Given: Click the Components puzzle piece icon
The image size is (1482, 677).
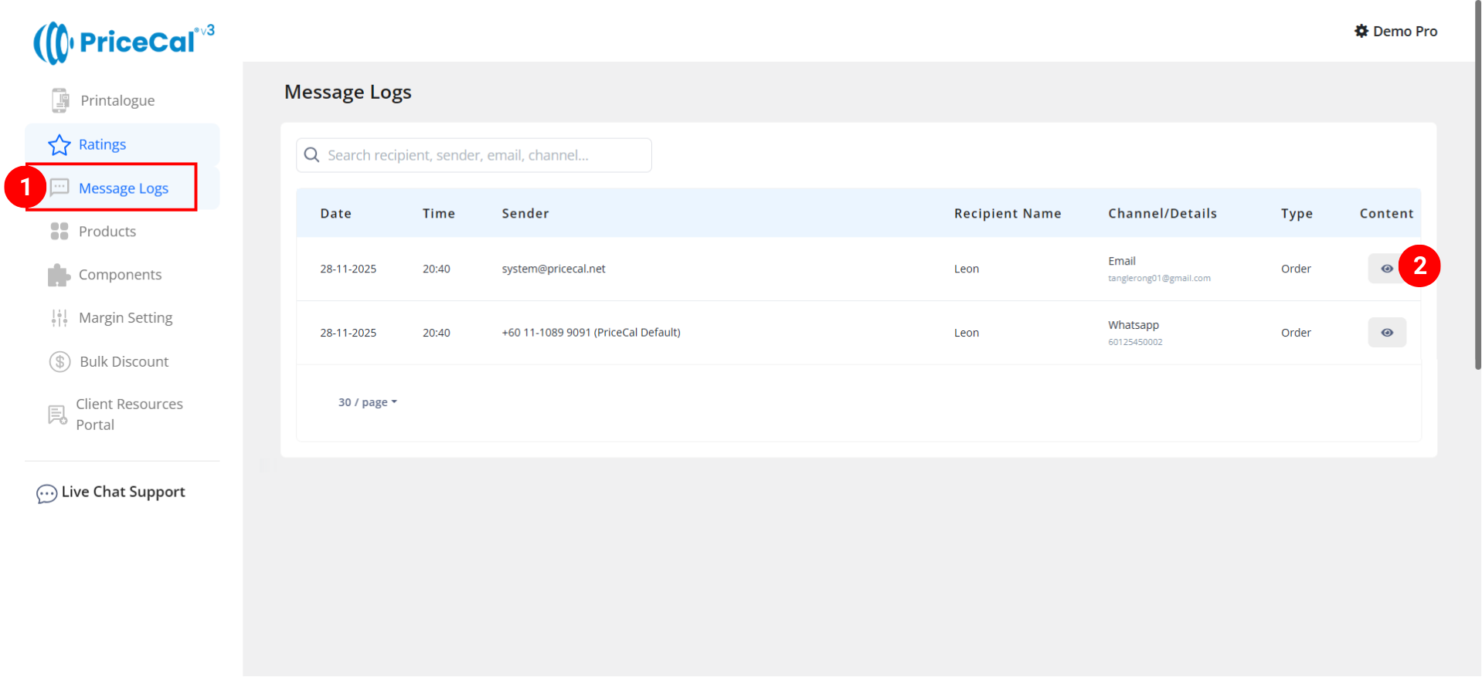Looking at the screenshot, I should pyautogui.click(x=59, y=275).
